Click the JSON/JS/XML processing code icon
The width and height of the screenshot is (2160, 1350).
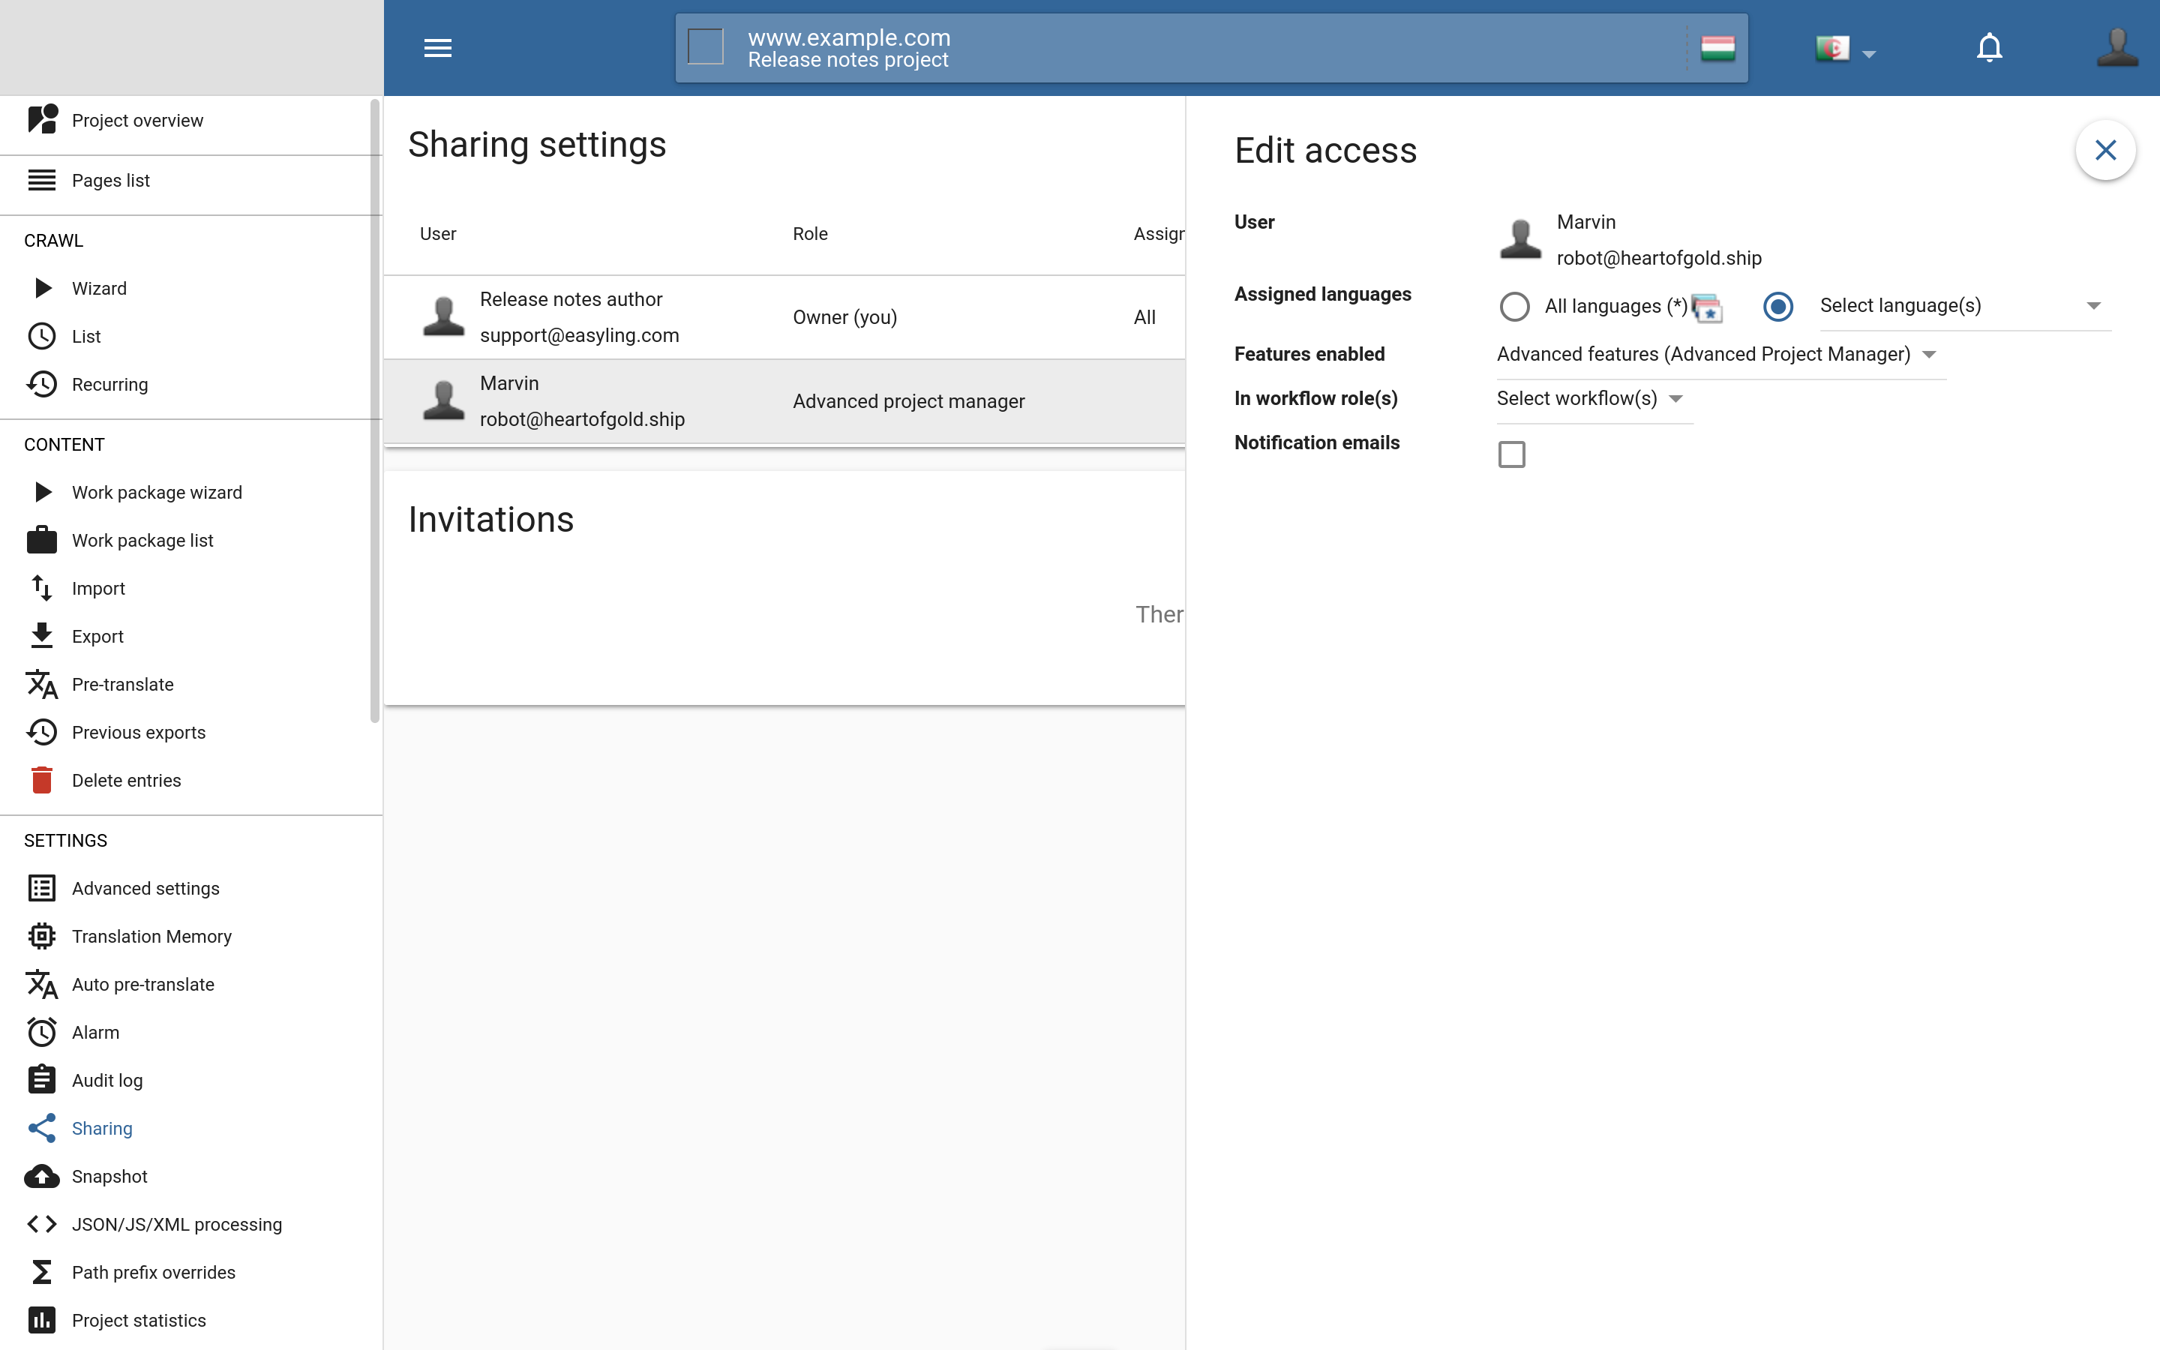(42, 1224)
